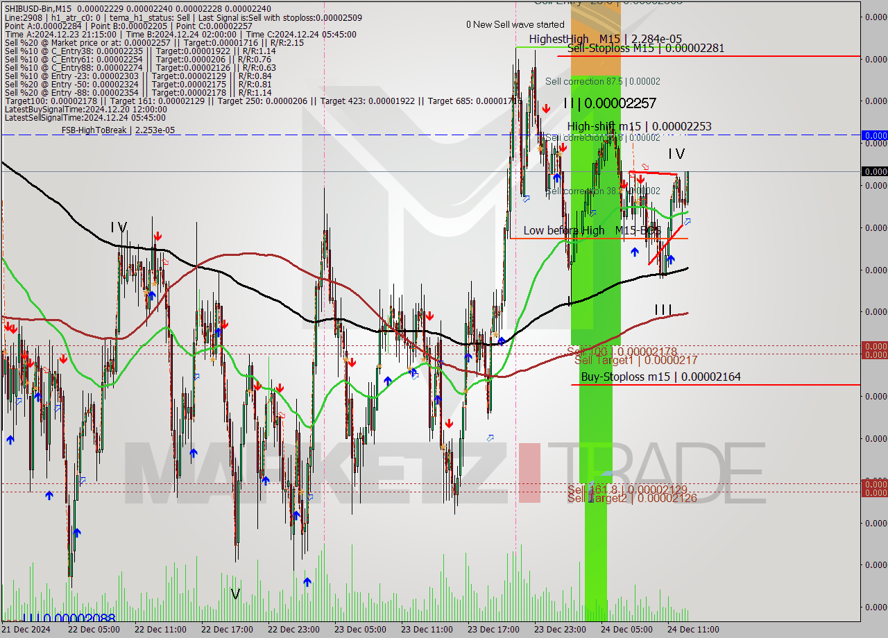Click the Buy-Stoploss m15 label
This screenshot has height=638, width=888.
[660, 377]
